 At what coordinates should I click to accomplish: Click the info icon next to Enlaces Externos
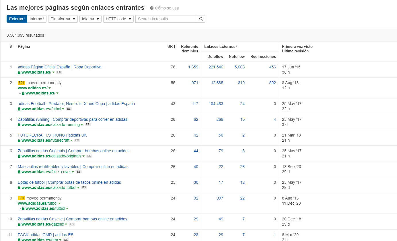237,46
